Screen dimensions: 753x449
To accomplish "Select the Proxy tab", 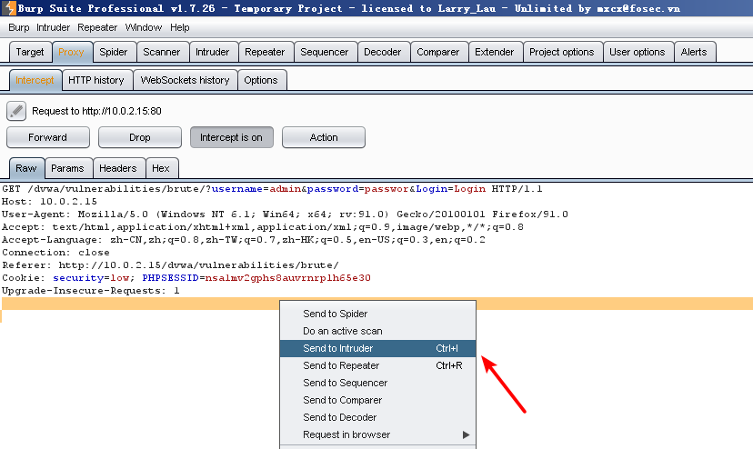I will tap(71, 52).
